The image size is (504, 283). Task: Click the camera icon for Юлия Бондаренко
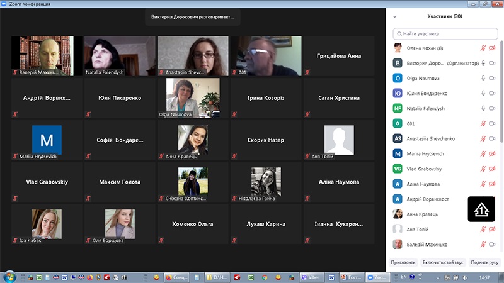point(492,93)
